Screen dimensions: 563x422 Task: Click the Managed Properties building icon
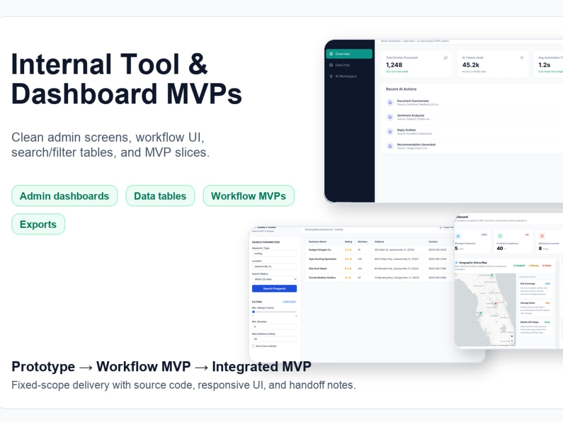click(458, 236)
